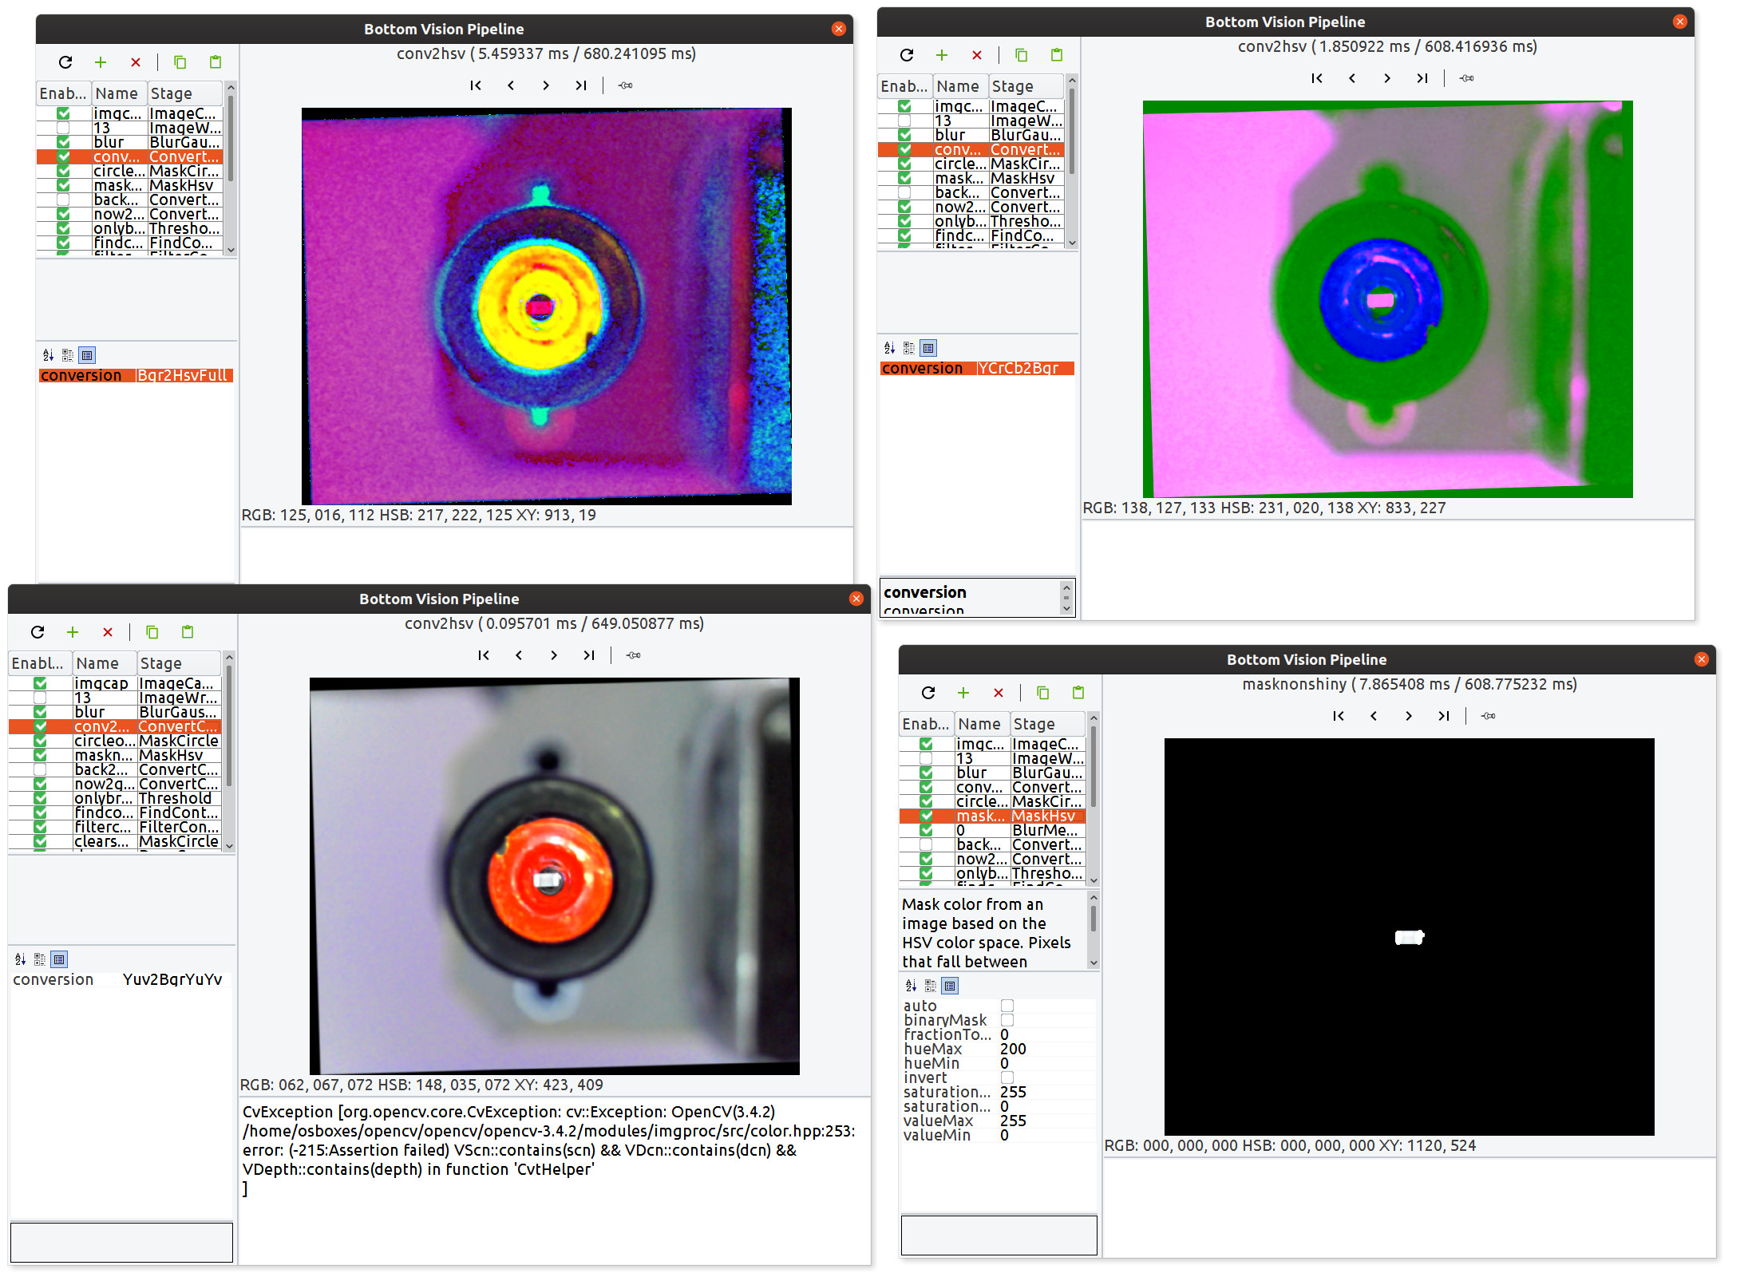
Task: Go to previous stage result in YCrCb2Bgr window
Action: pyautogui.click(x=1352, y=78)
